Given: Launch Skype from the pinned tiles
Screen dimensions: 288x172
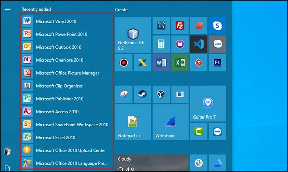Looking at the screenshot, I should click(x=217, y=25).
